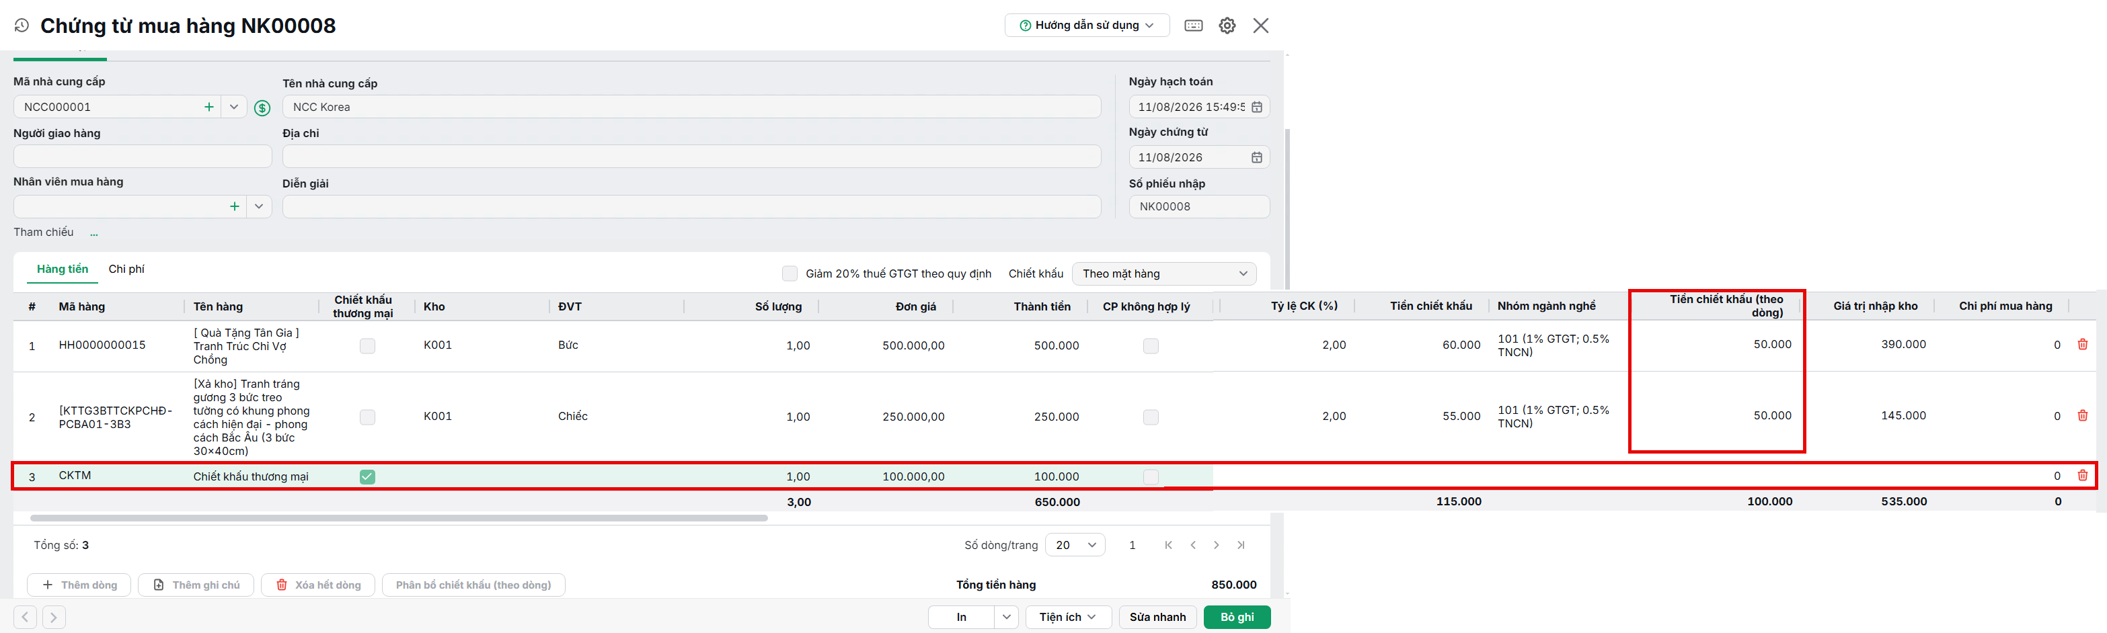This screenshot has height=633, width=2107.
Task: Click Tiền chiết khấu 60.000 cell
Action: pyautogui.click(x=1461, y=345)
